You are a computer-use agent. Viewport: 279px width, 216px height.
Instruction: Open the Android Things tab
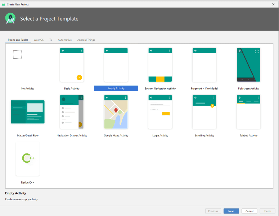click(86, 40)
